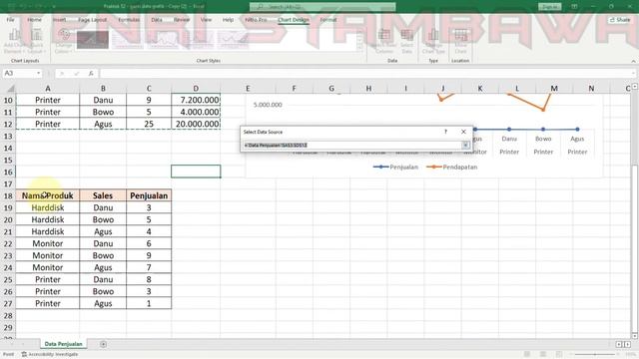639x359 pixels.
Task: Click the Monitor cell in row 23
Action: (x=48, y=255)
